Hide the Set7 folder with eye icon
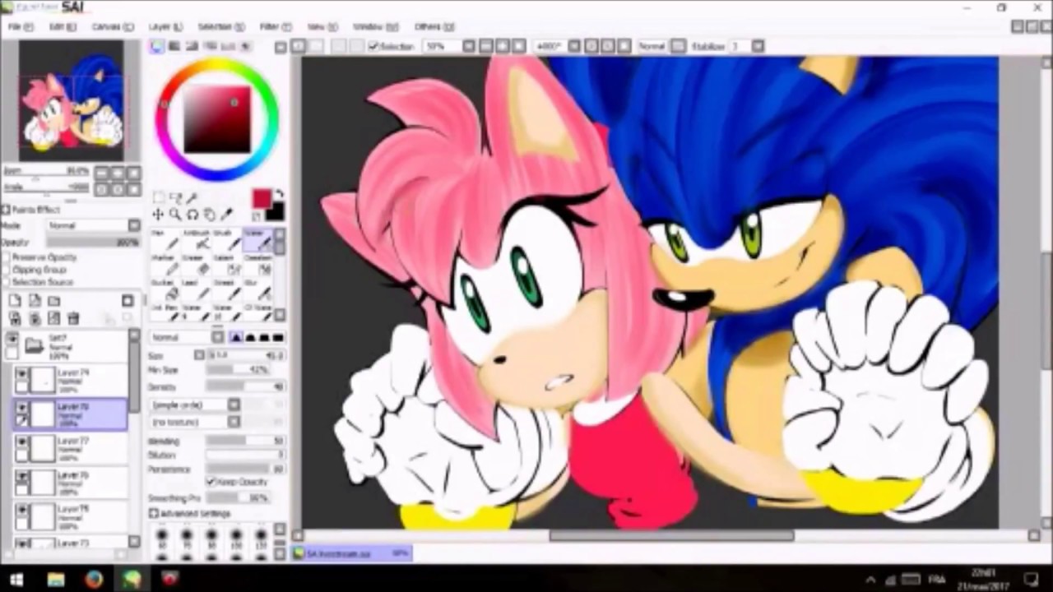This screenshot has height=592, width=1053. click(12, 340)
